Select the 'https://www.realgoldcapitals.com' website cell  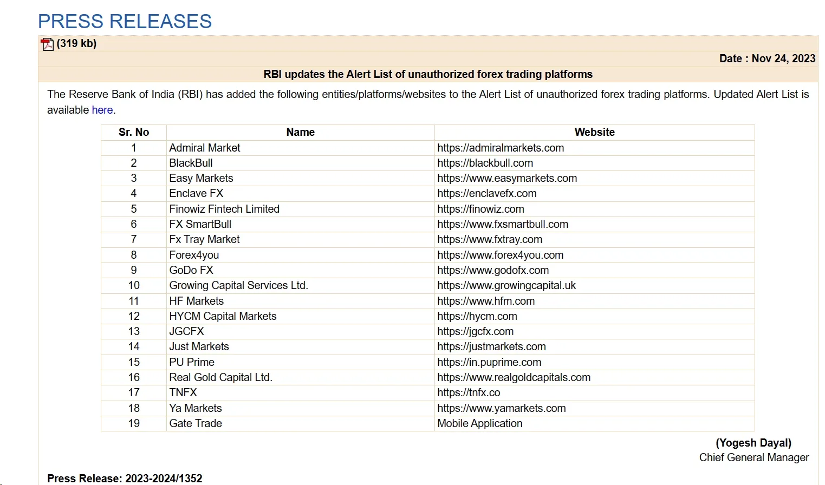tap(595, 377)
